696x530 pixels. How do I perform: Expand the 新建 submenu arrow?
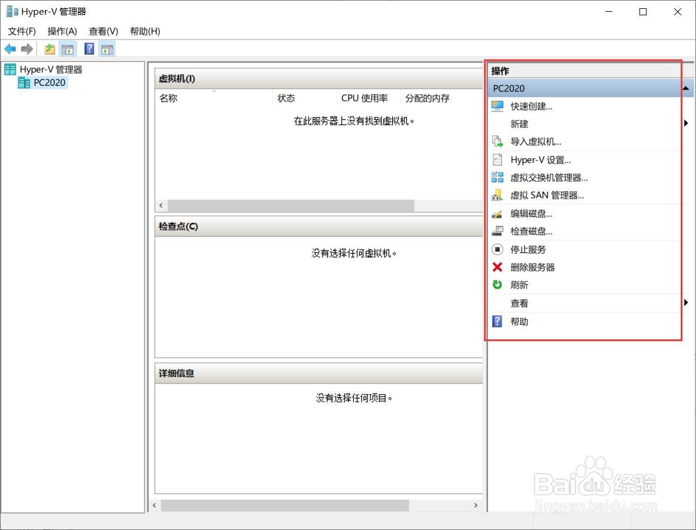coord(686,124)
